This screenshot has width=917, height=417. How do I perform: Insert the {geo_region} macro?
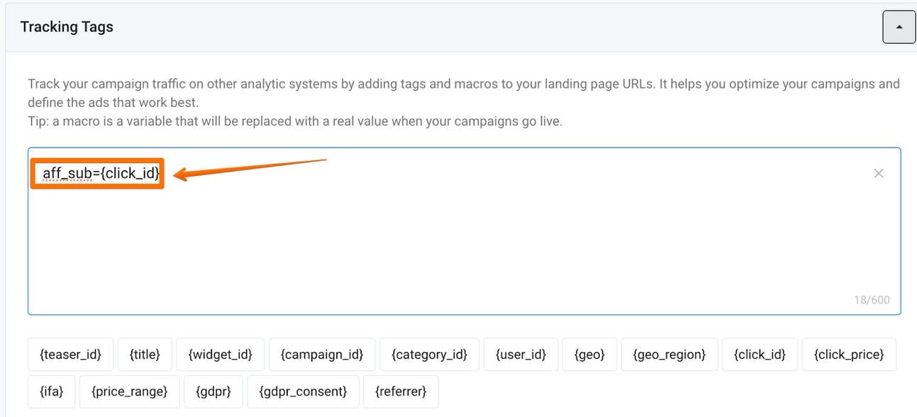(x=669, y=354)
